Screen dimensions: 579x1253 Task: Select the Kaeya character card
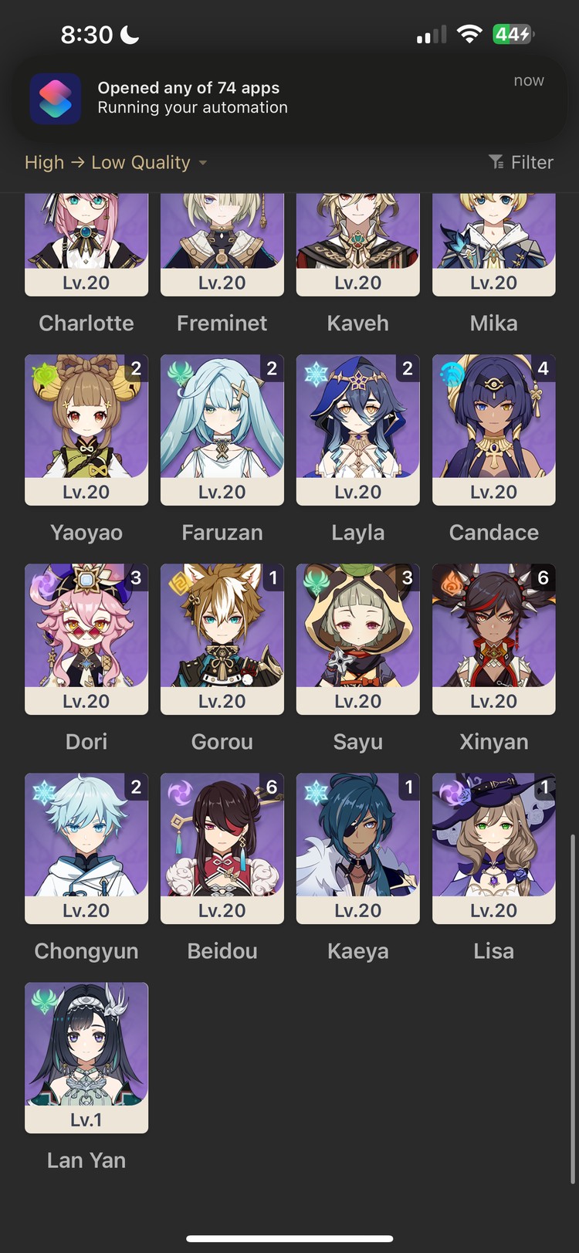(x=358, y=848)
